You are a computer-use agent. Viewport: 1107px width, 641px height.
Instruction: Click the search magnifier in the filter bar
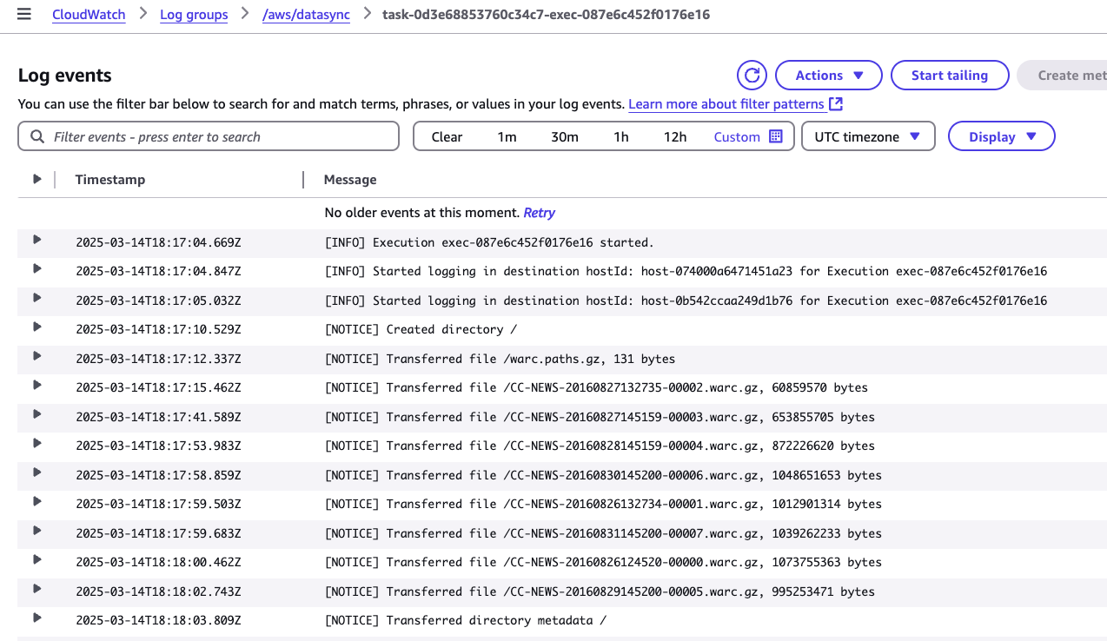[36, 136]
